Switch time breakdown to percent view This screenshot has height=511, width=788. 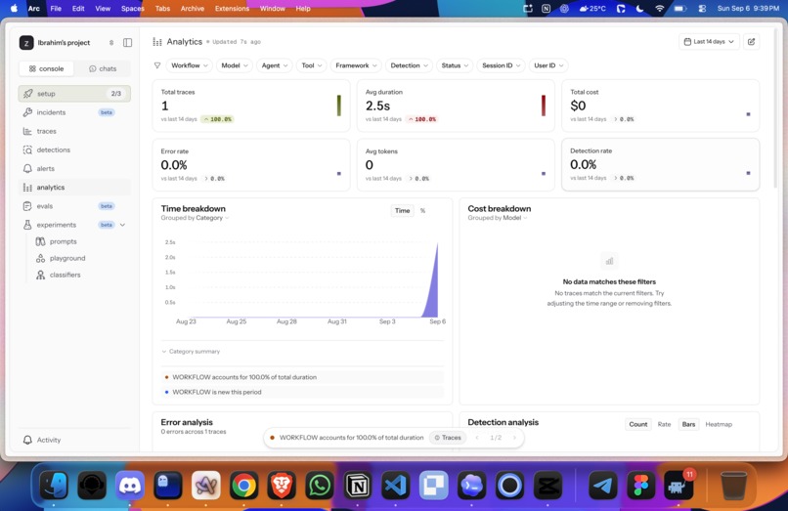click(x=422, y=211)
